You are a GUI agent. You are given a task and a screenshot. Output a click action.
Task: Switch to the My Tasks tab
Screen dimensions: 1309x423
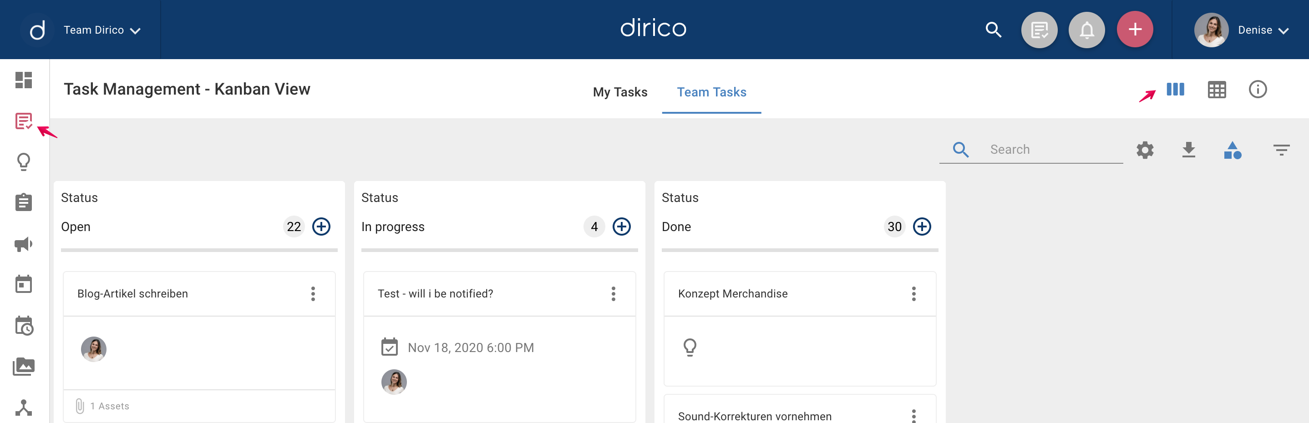[x=620, y=92]
